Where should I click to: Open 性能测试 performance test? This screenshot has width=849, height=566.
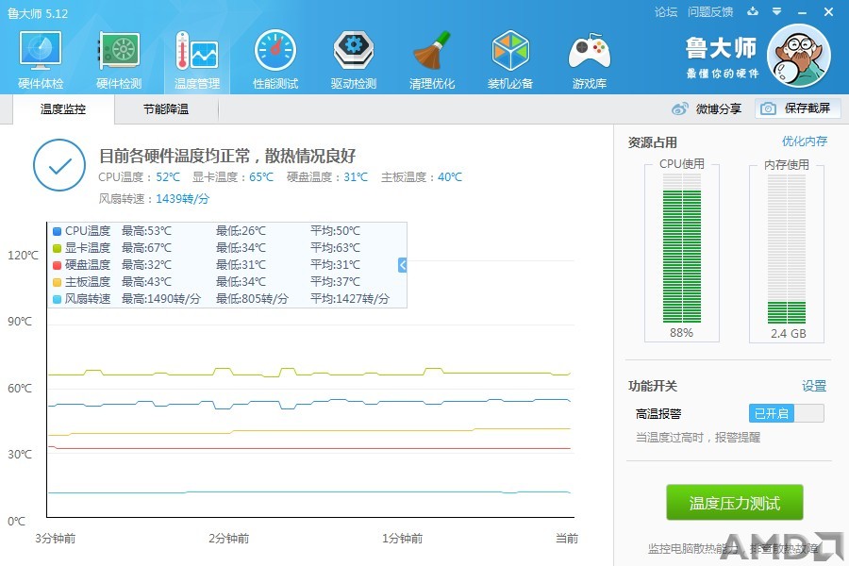tap(275, 60)
